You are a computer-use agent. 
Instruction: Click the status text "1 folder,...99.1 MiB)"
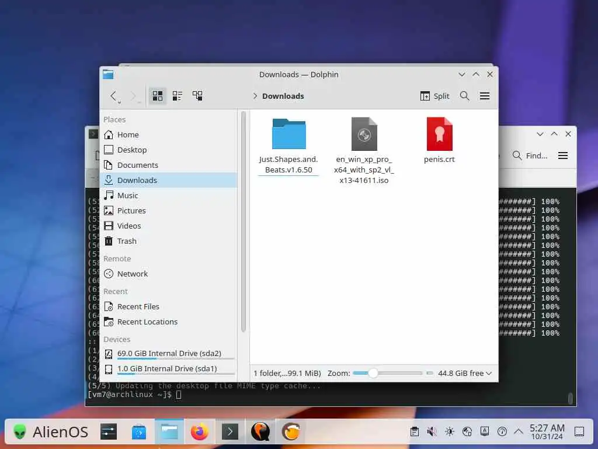pos(287,373)
